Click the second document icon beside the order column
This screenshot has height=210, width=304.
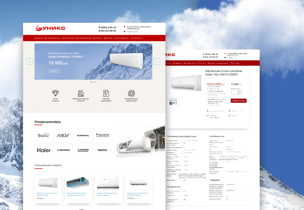pyautogui.click(x=230, y=111)
